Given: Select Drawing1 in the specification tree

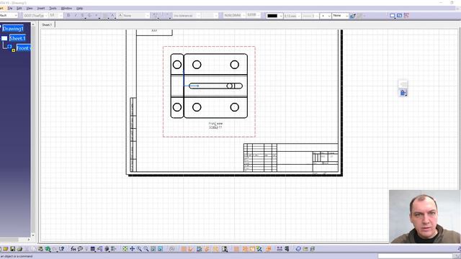Looking at the screenshot, I should [13, 29].
